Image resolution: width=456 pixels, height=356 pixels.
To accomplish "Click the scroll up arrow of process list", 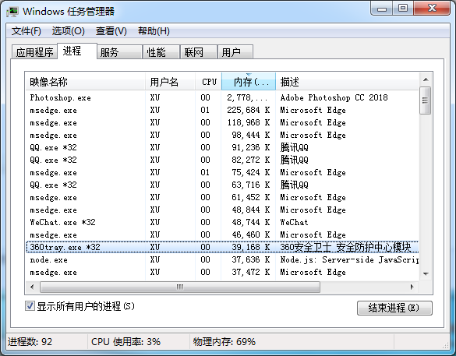I will tap(426, 79).
